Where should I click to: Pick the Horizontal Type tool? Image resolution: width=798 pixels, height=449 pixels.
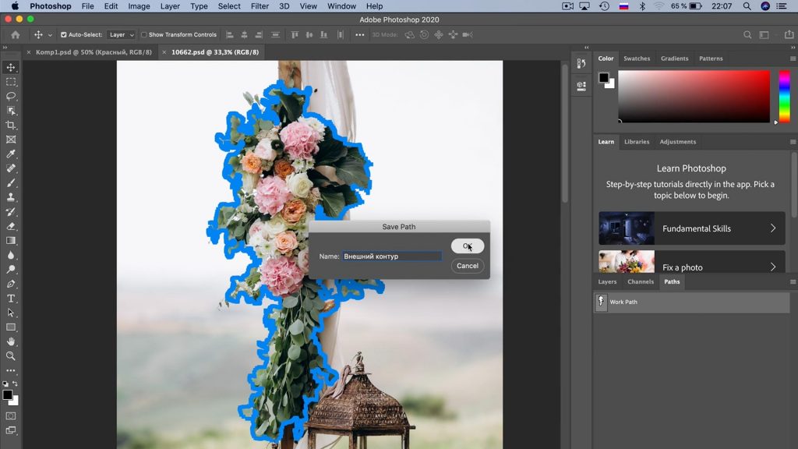[11, 299]
